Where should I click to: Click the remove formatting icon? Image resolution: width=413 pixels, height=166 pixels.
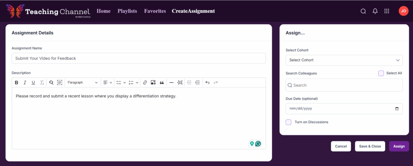[42, 83]
